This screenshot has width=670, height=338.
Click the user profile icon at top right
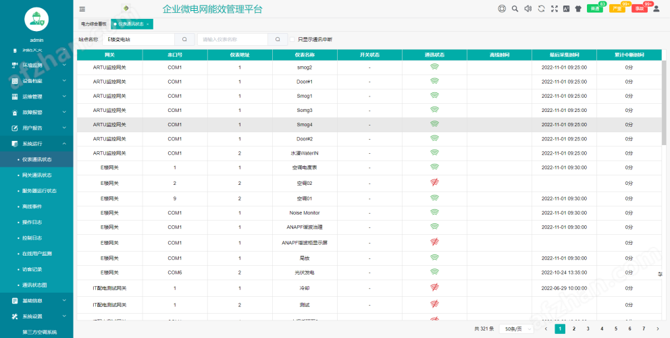(x=656, y=9)
